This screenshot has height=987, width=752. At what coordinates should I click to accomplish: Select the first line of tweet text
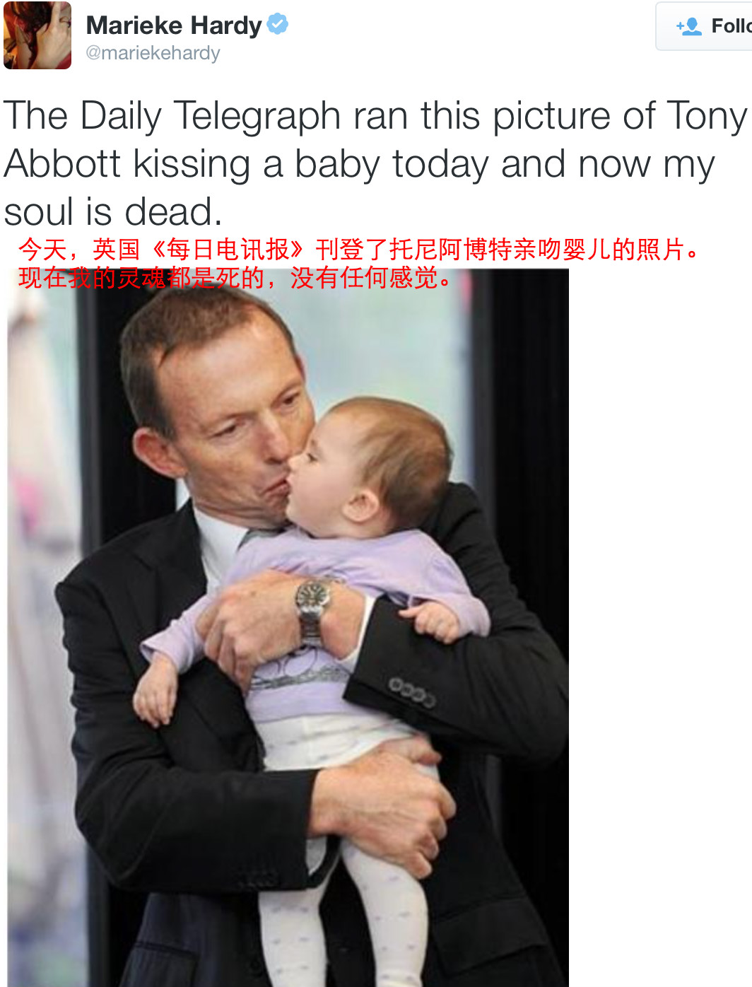coord(375,116)
